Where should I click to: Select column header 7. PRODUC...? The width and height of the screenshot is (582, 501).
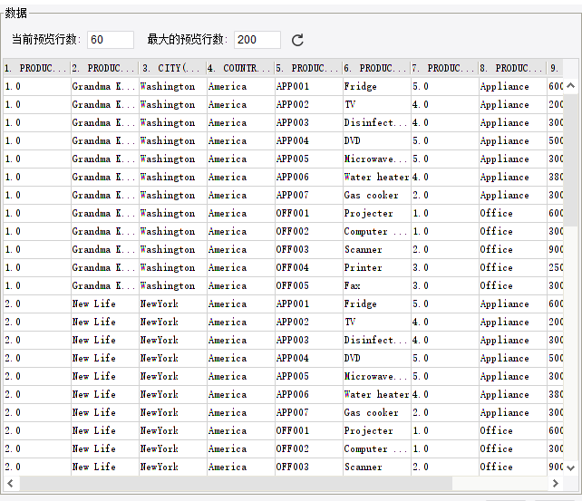coord(444,68)
